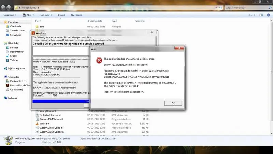The image size is (273, 154).
Task: Click the back navigation arrow
Action: click(x=3, y=8)
